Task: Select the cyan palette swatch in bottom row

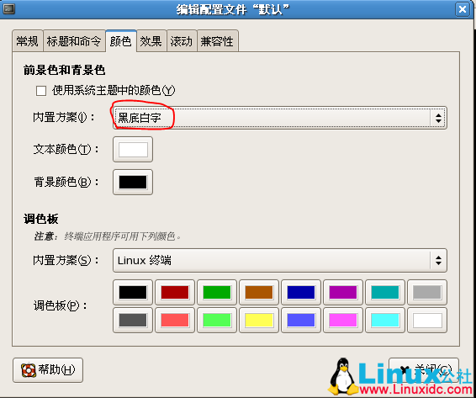Action: pyautogui.click(x=385, y=321)
